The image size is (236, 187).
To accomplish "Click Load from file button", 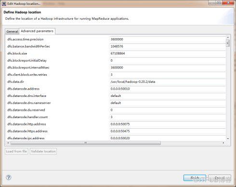I will point(16,151).
